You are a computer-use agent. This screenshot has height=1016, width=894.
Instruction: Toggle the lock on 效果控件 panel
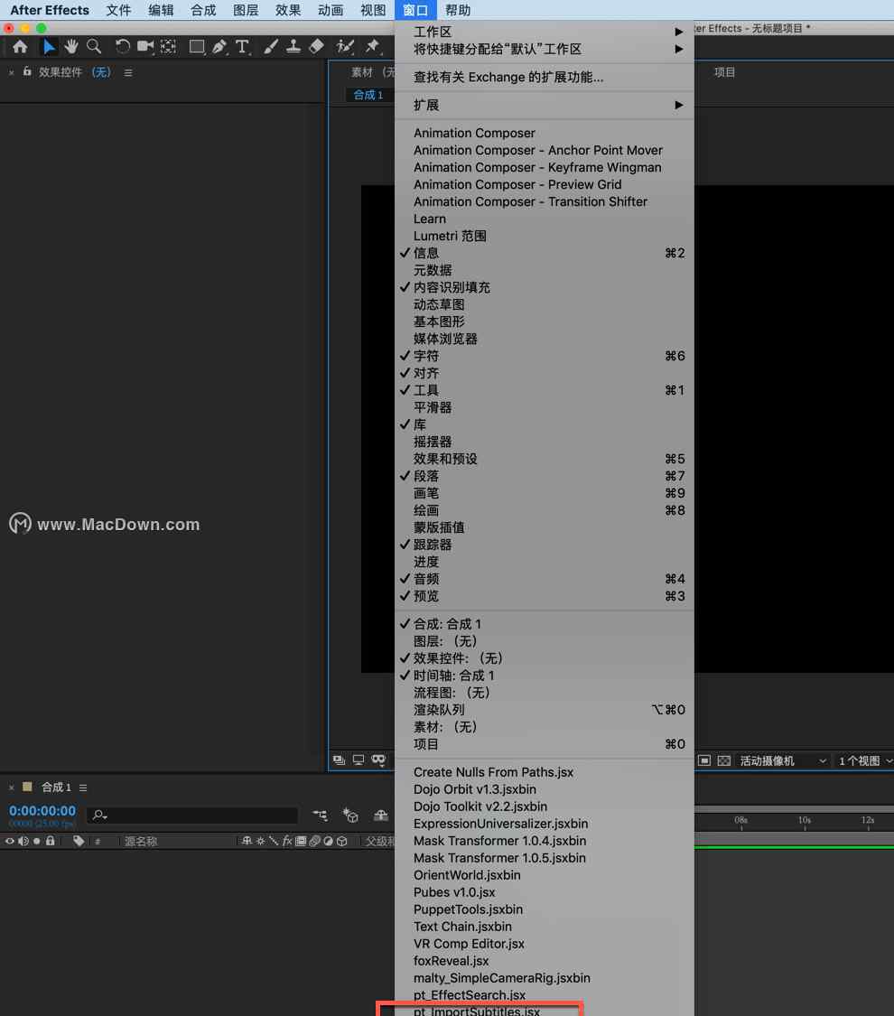pos(27,71)
